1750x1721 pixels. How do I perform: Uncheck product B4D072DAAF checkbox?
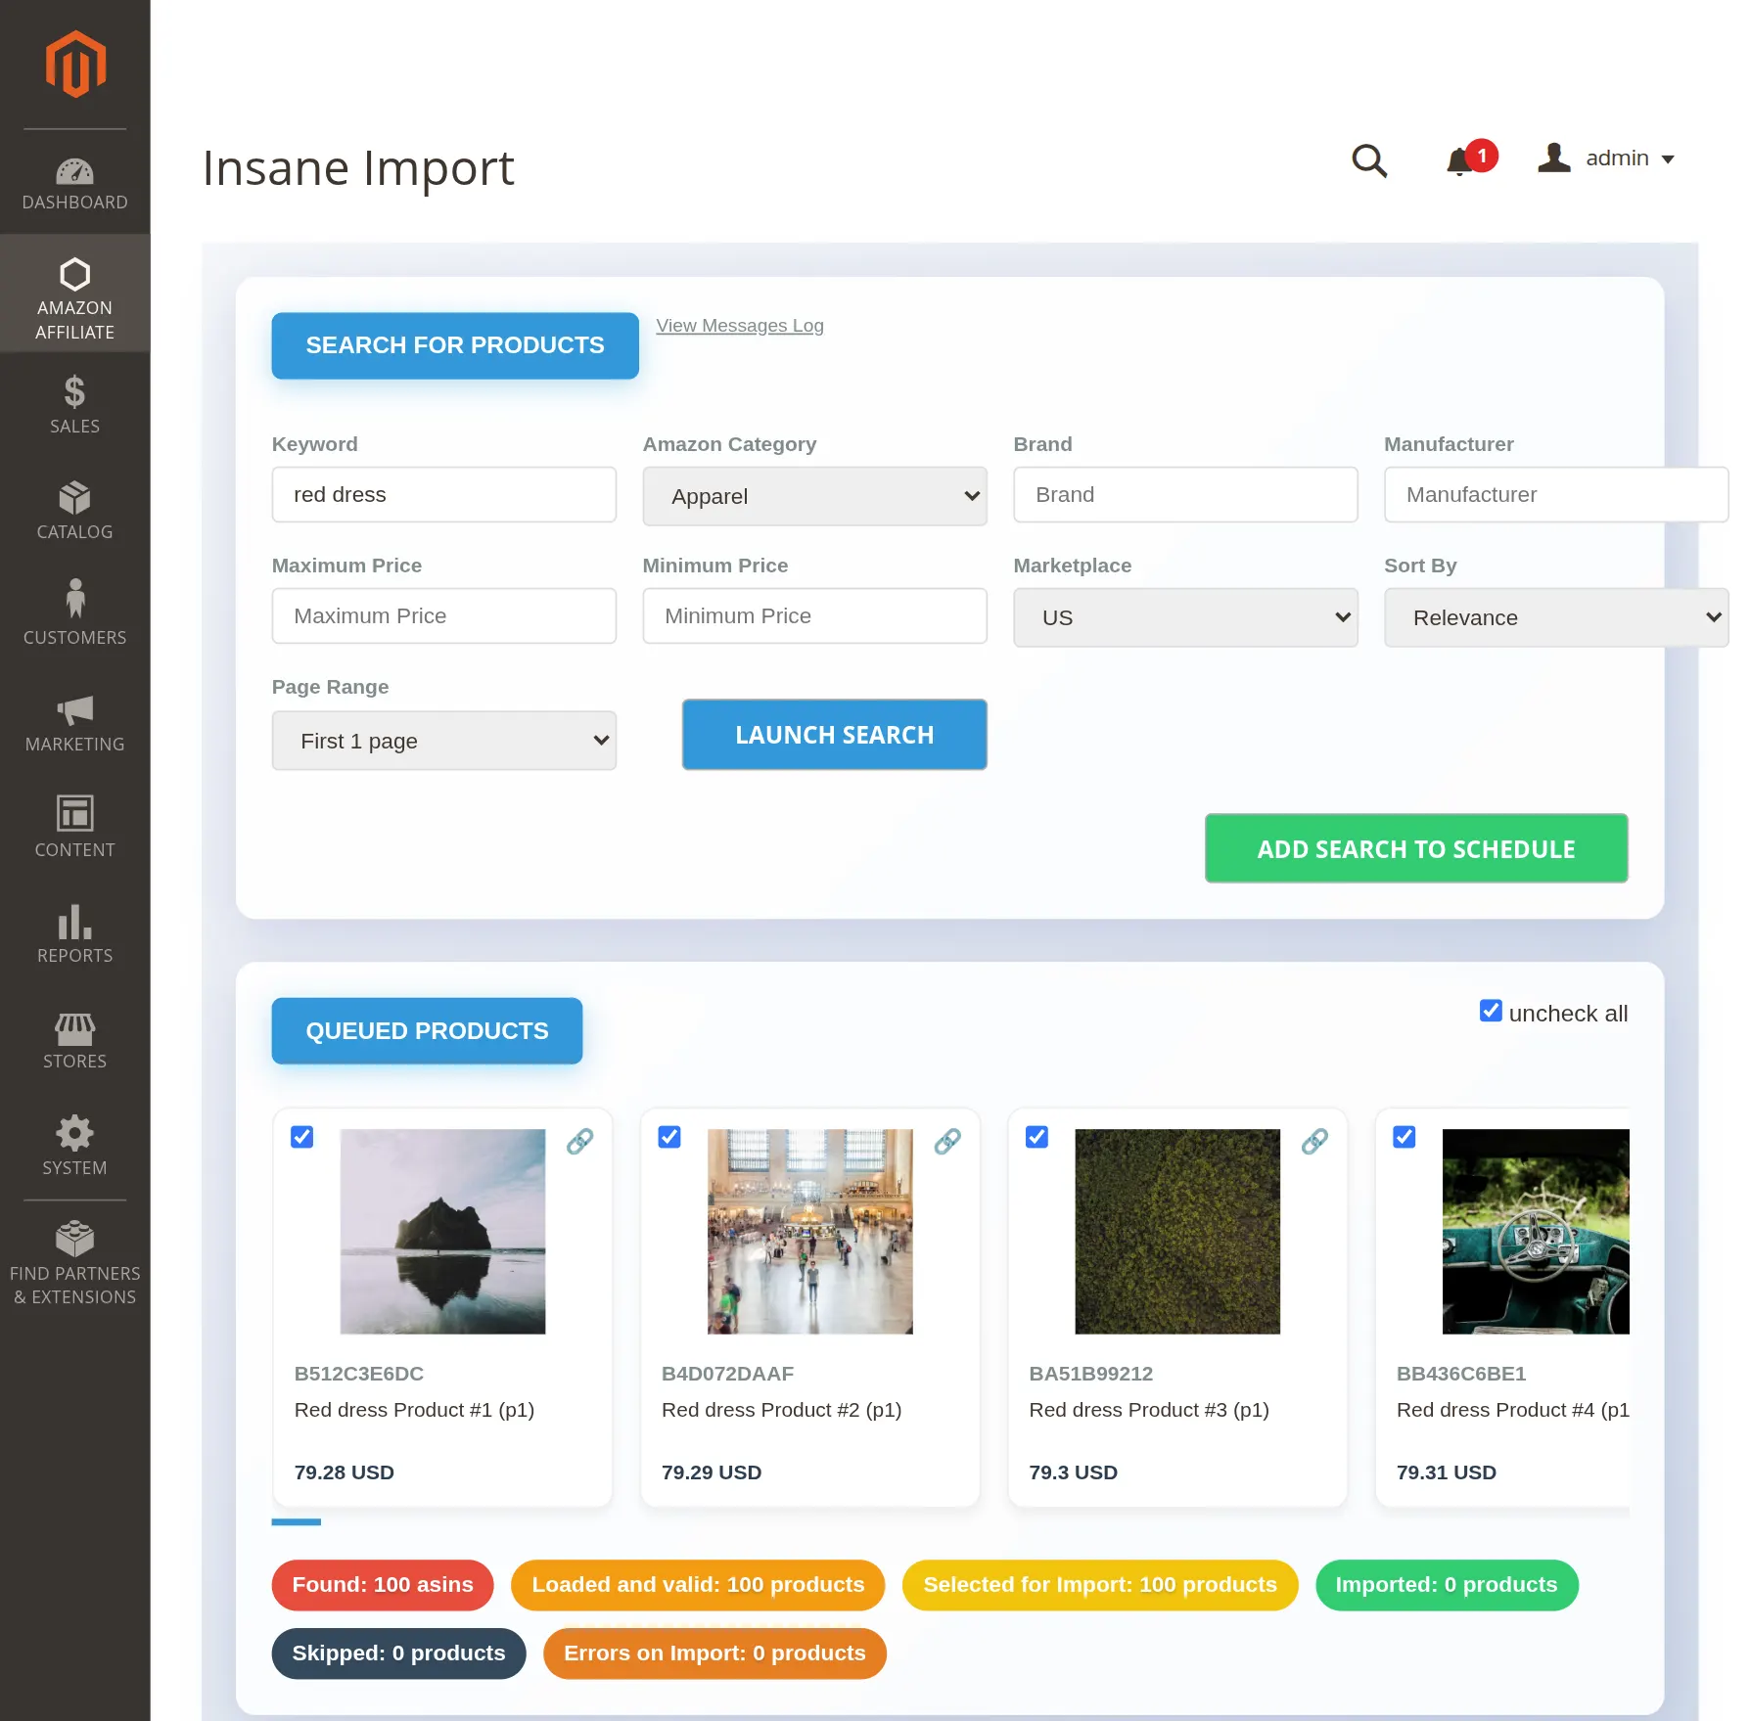669,1137
